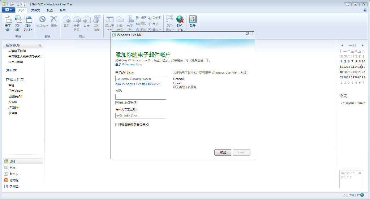This screenshot has width=370, height=200.
Task: Click the email address input field
Action: pyautogui.click(x=141, y=79)
